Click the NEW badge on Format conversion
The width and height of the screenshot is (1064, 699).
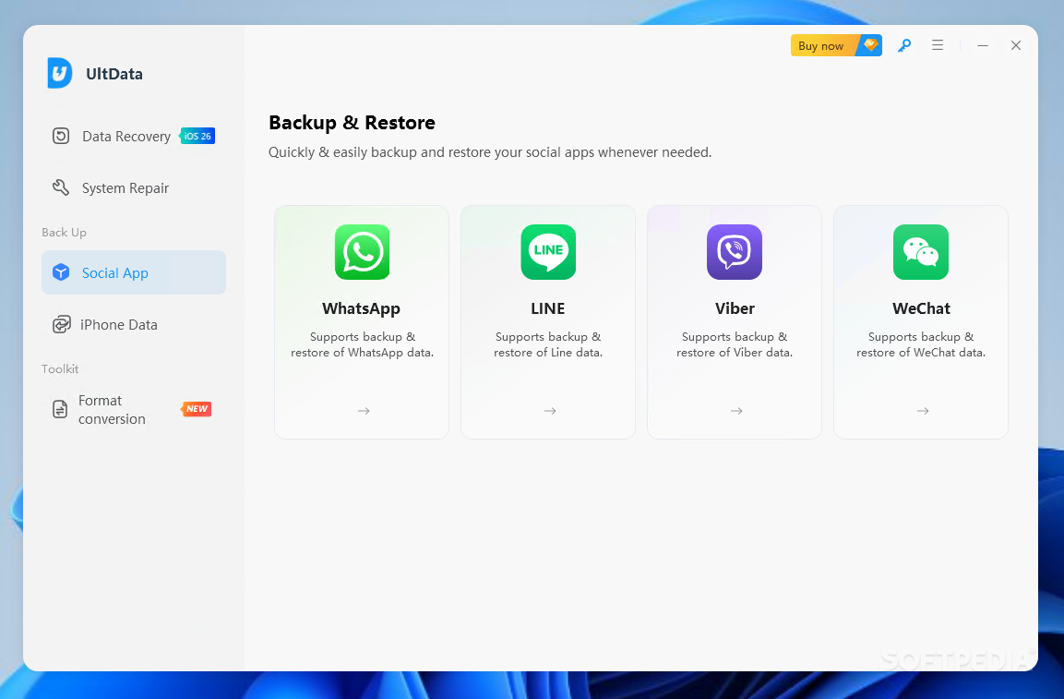[197, 409]
